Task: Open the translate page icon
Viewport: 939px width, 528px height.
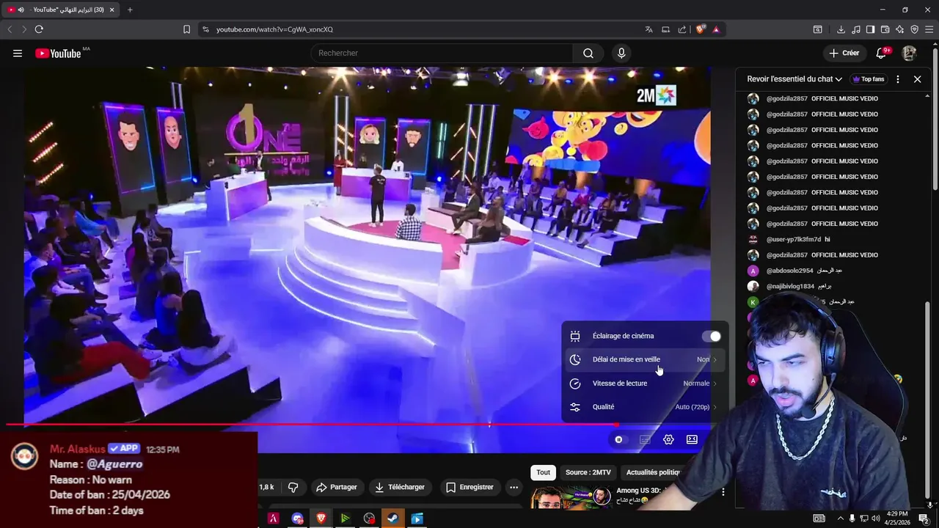Action: [x=648, y=29]
